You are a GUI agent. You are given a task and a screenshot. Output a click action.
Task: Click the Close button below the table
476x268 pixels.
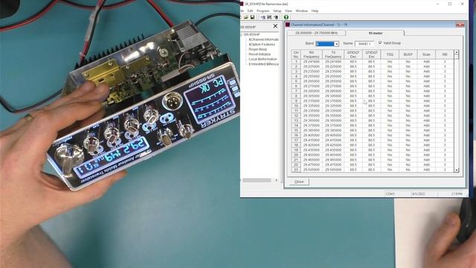tap(299, 182)
